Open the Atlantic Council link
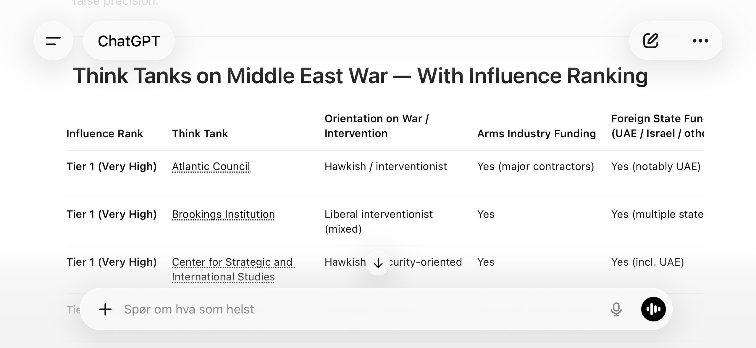 (211, 166)
